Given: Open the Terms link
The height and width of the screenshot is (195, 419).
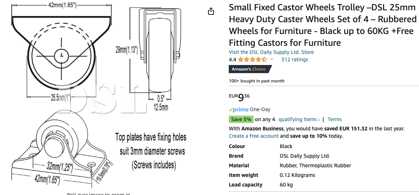Looking at the screenshot, I should click(x=334, y=119).
